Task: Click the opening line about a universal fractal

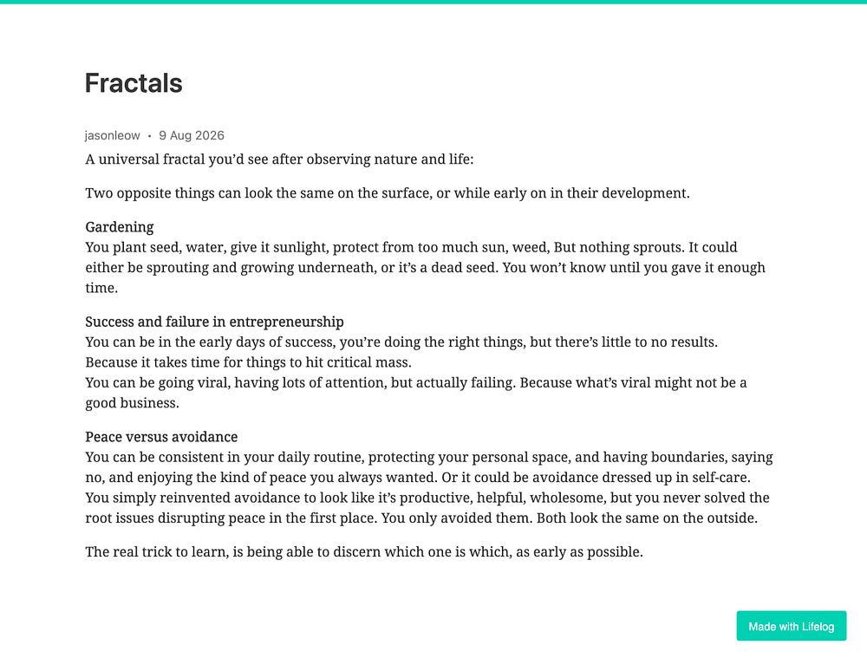Action: coord(279,160)
